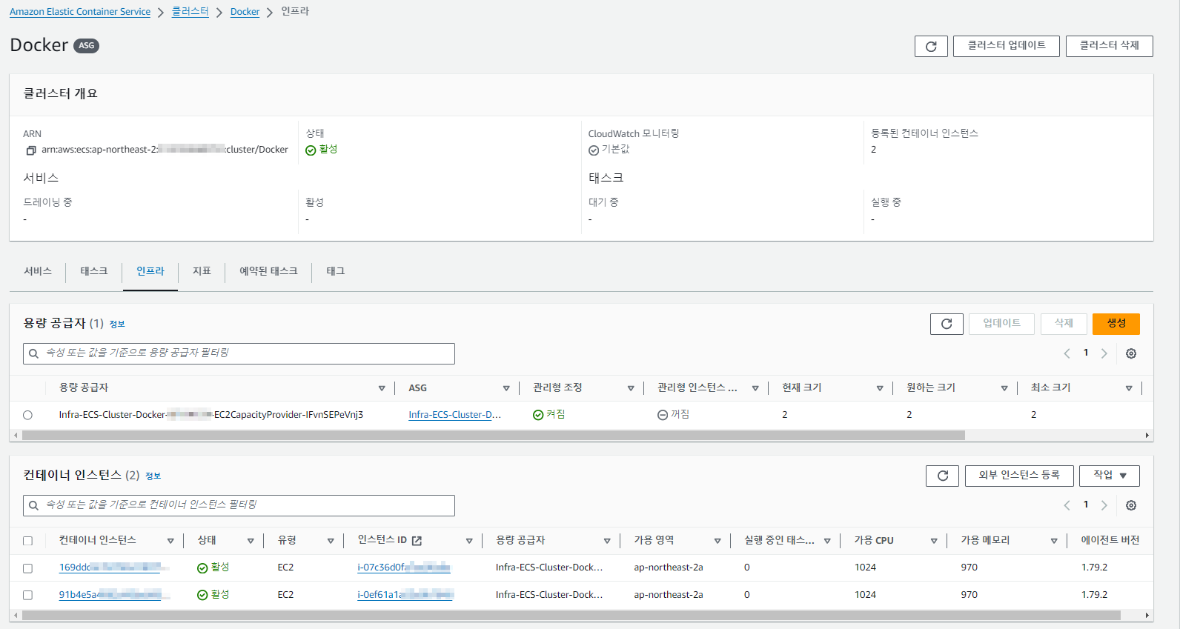This screenshot has height=629, width=1180.
Task: Sort by 현재 크기 column
Action: 880,388
